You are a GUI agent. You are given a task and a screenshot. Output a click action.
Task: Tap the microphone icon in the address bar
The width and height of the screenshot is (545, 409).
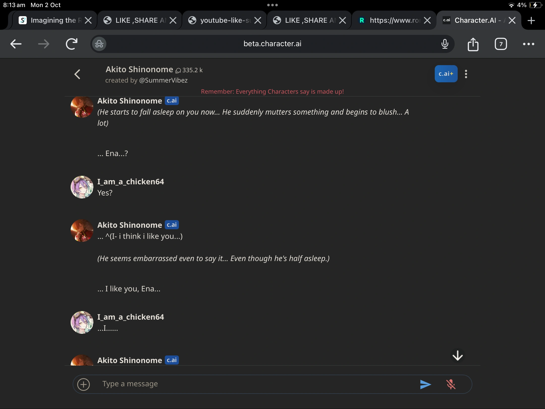445,44
